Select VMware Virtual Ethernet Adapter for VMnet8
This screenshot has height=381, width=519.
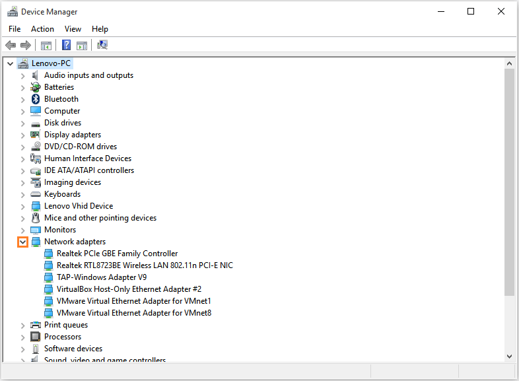133,313
